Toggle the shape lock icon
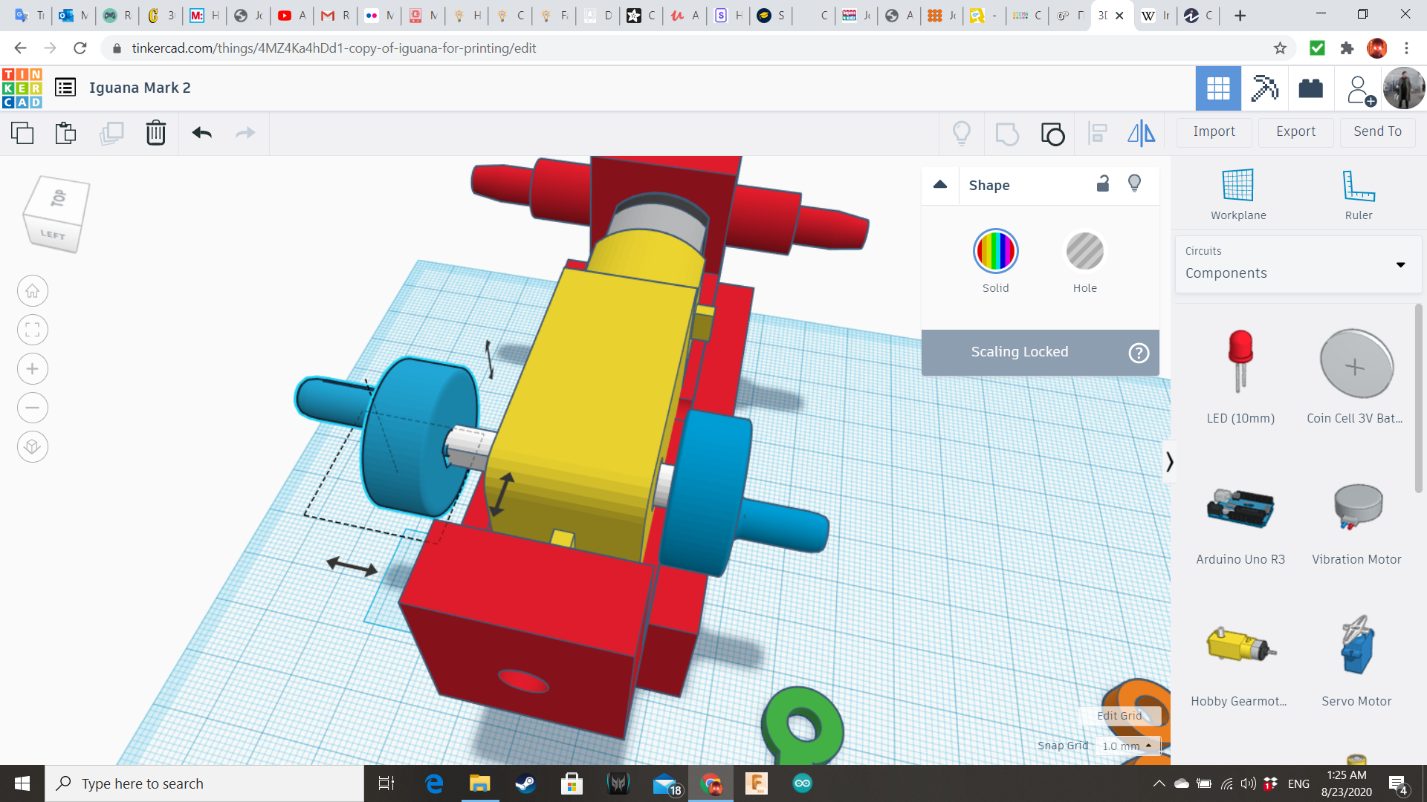 (1103, 183)
